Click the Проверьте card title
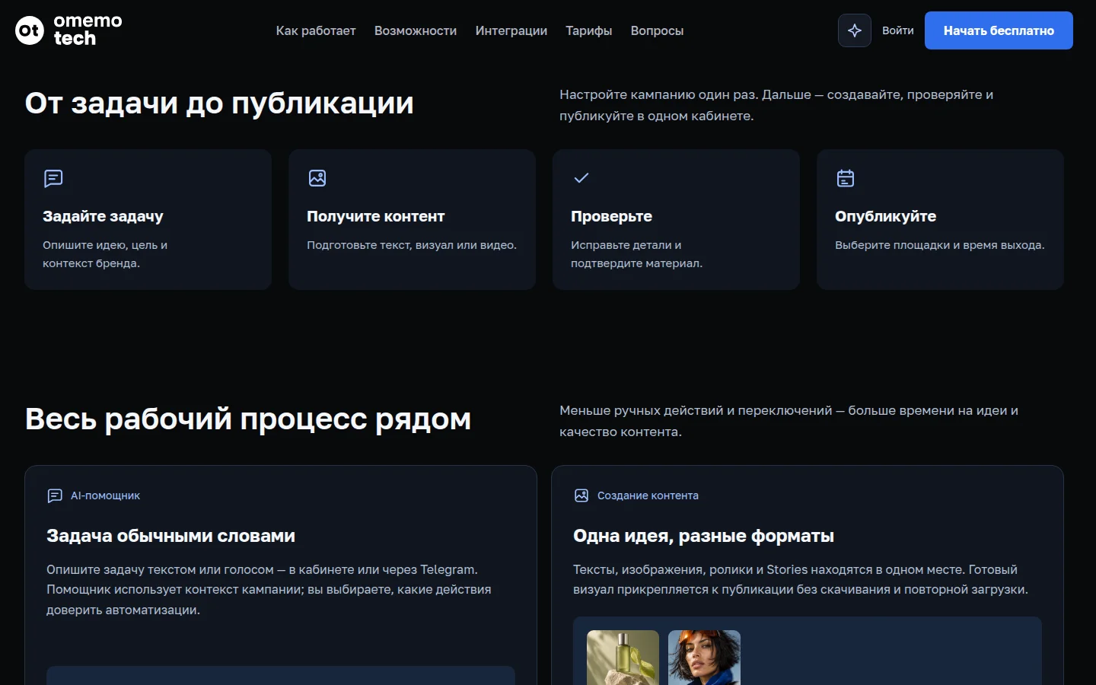 pos(611,216)
